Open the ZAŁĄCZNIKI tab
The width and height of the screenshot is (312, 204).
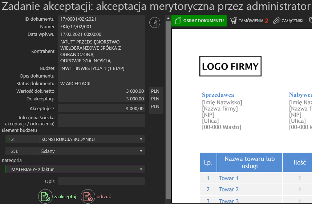pyautogui.click(x=288, y=21)
